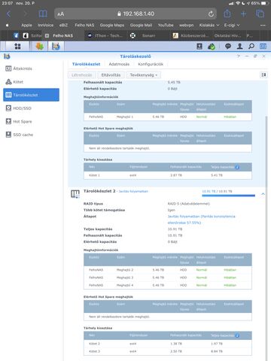This screenshot has height=361, width=271.
Task: Click info icon in Kötet 2 table header
Action: (237, 335)
